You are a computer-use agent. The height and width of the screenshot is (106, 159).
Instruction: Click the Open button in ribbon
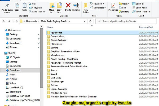click(124, 4)
